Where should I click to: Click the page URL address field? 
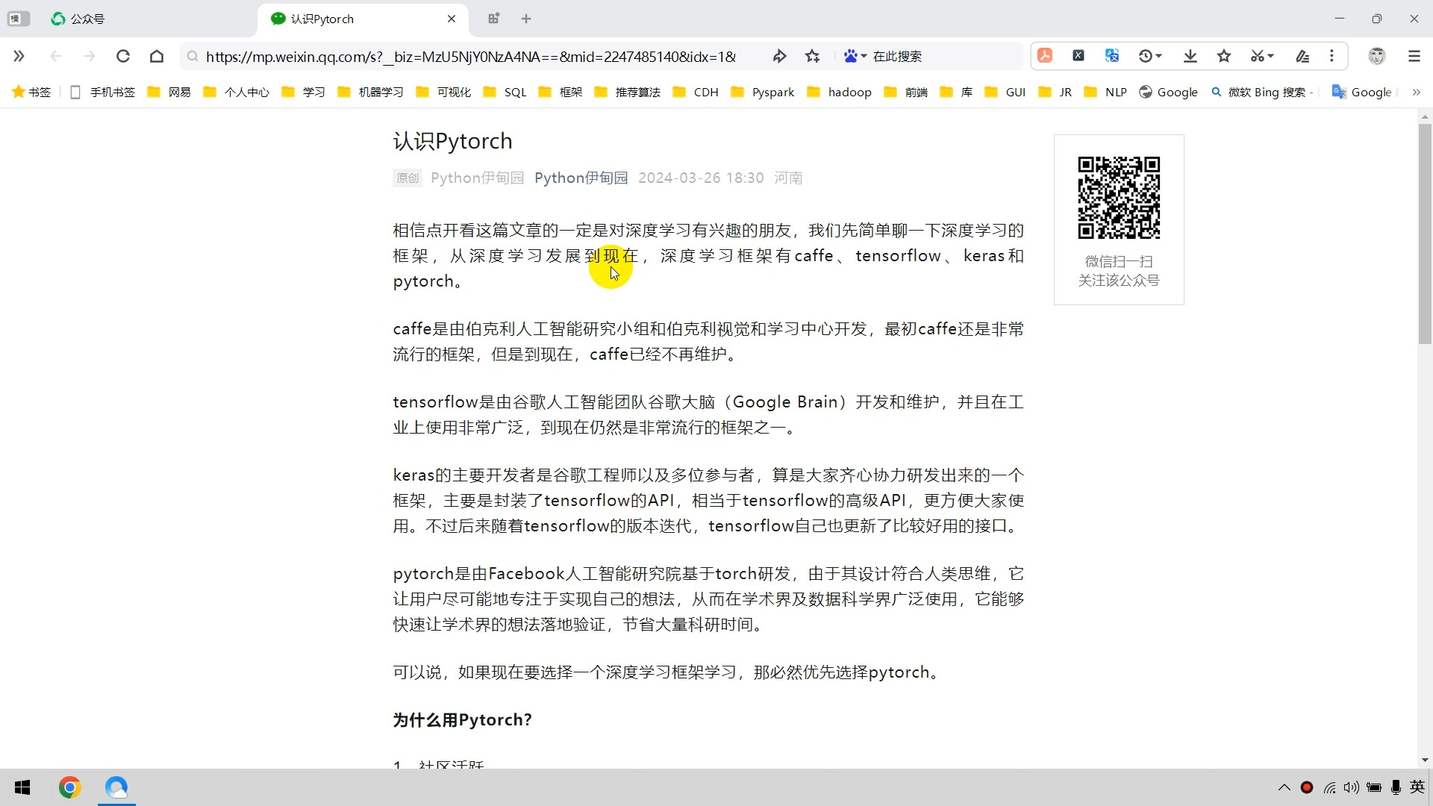click(x=470, y=56)
